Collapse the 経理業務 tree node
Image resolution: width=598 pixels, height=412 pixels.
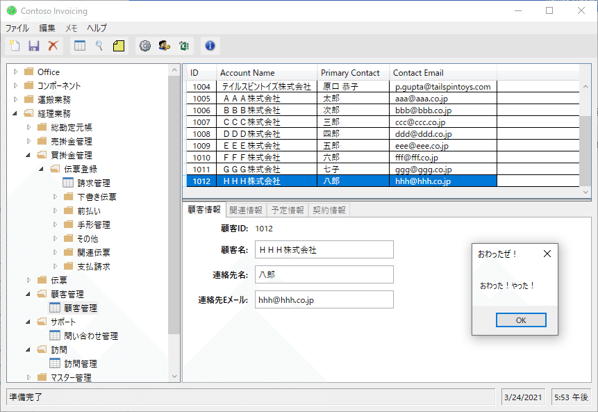15,113
